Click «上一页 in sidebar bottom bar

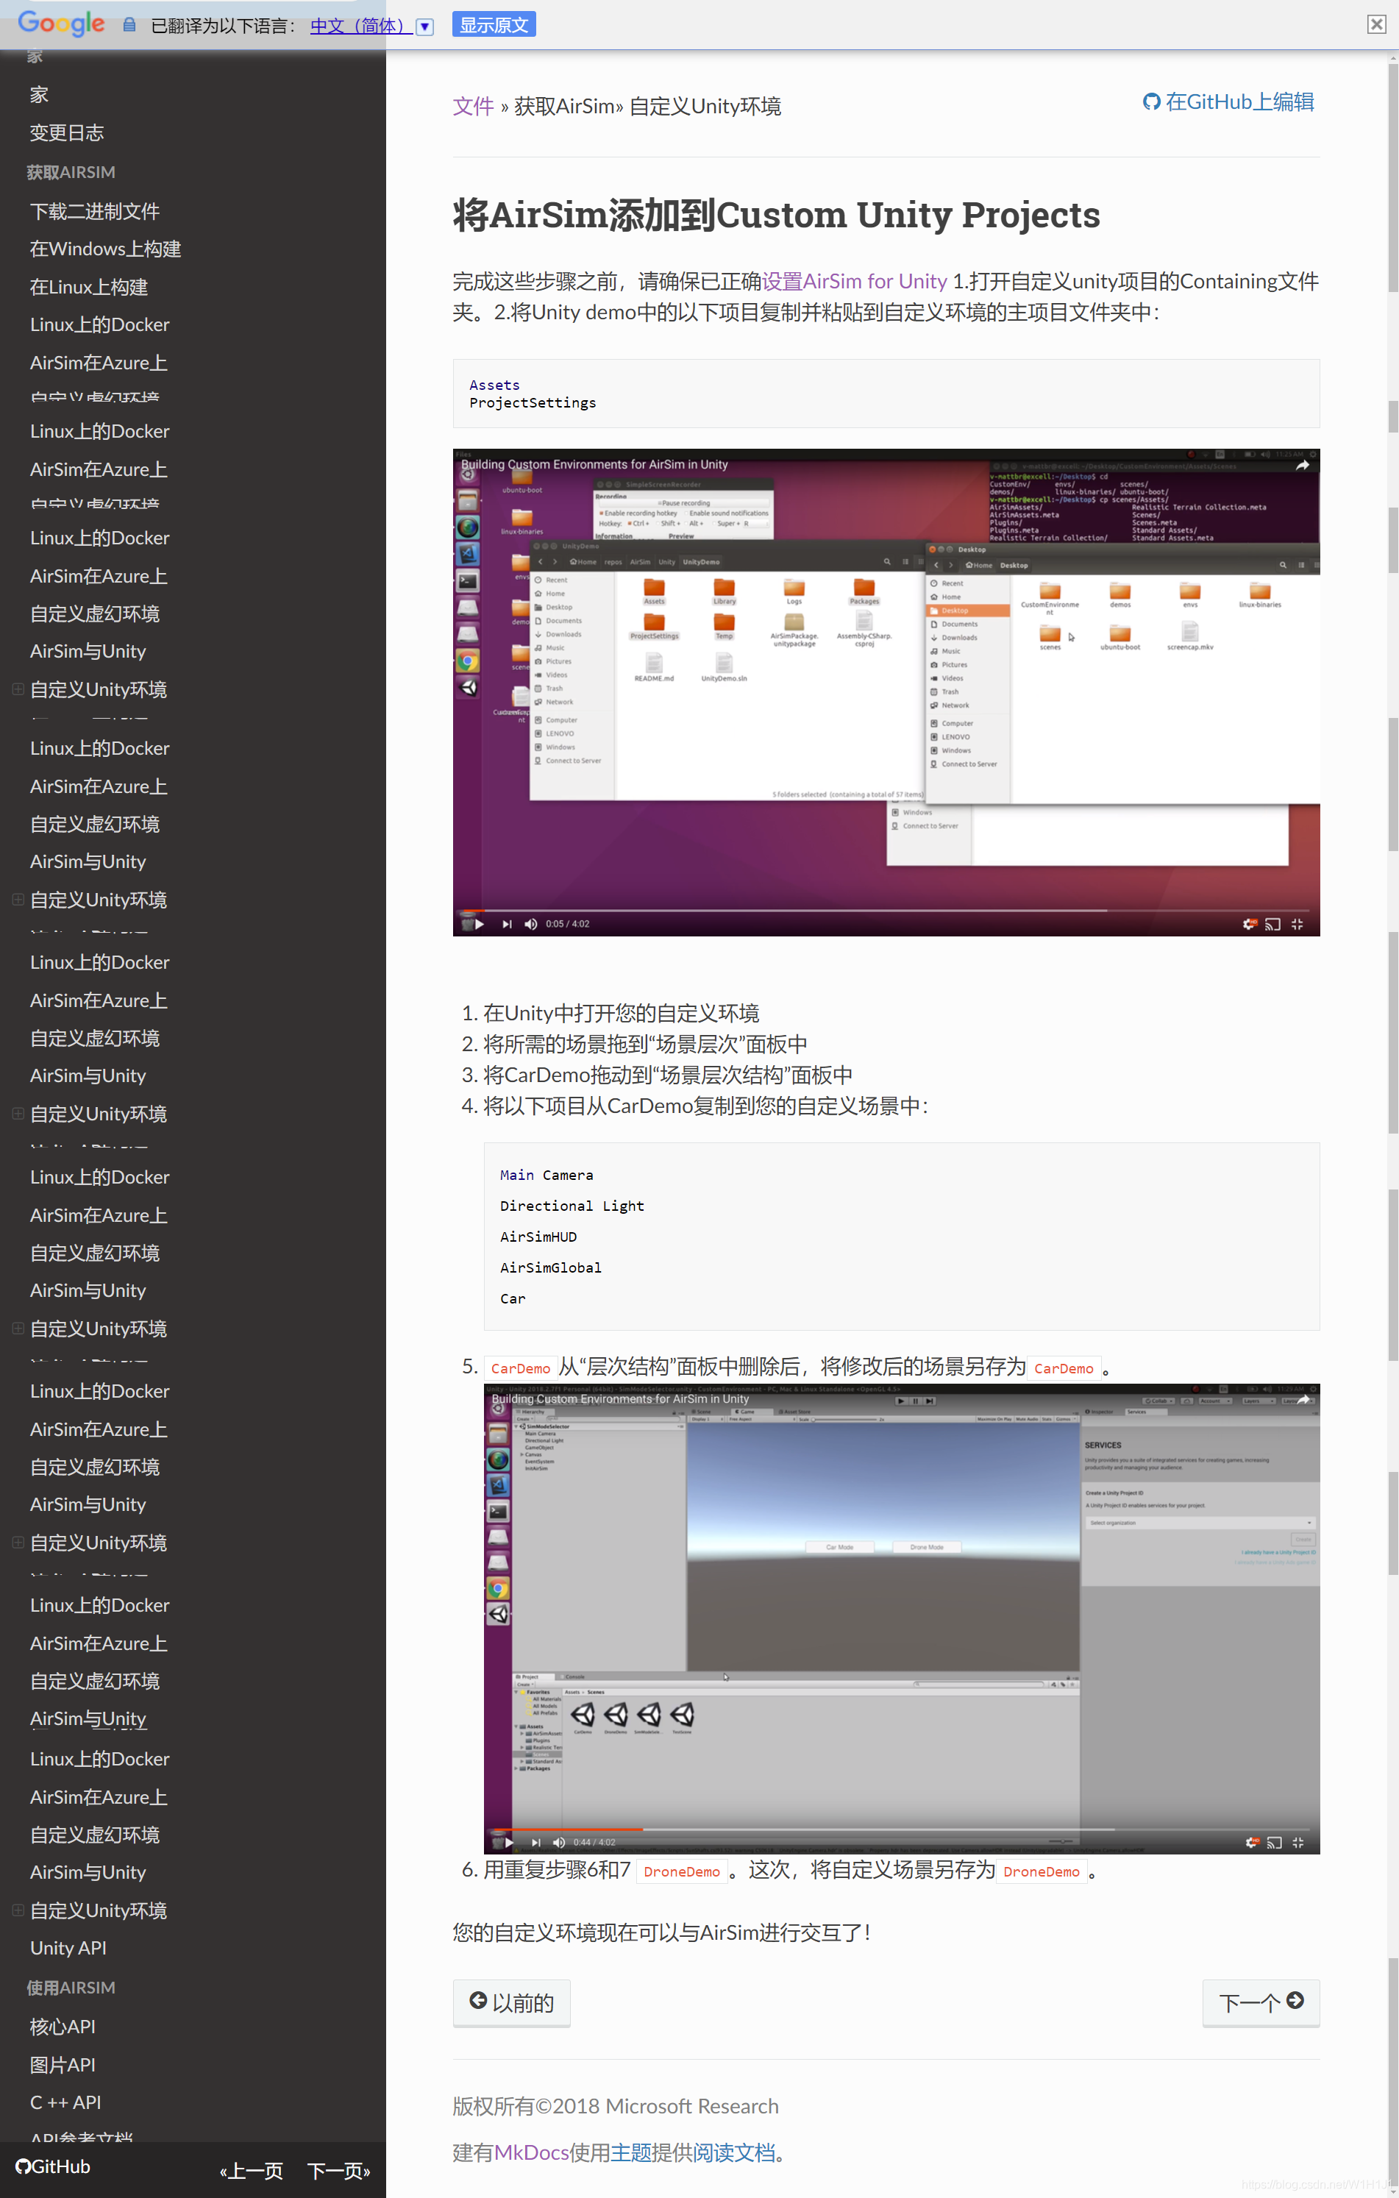pyautogui.click(x=252, y=2170)
